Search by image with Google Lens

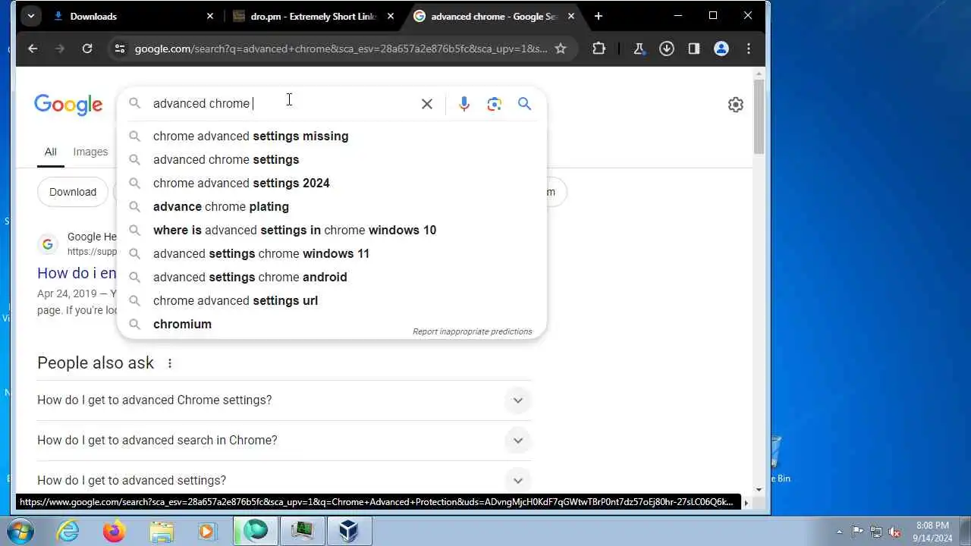coord(495,104)
